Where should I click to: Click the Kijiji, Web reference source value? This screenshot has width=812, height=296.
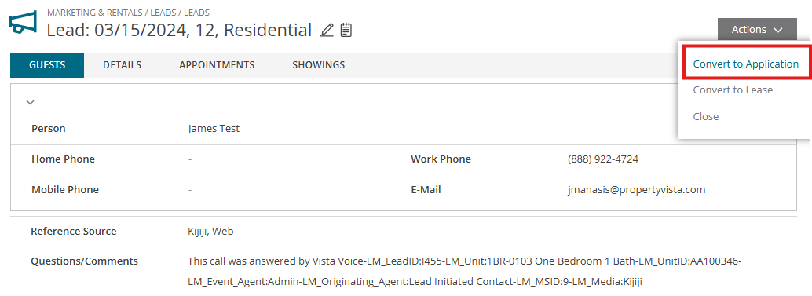point(210,232)
